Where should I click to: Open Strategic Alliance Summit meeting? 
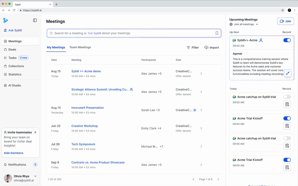click(x=100, y=89)
